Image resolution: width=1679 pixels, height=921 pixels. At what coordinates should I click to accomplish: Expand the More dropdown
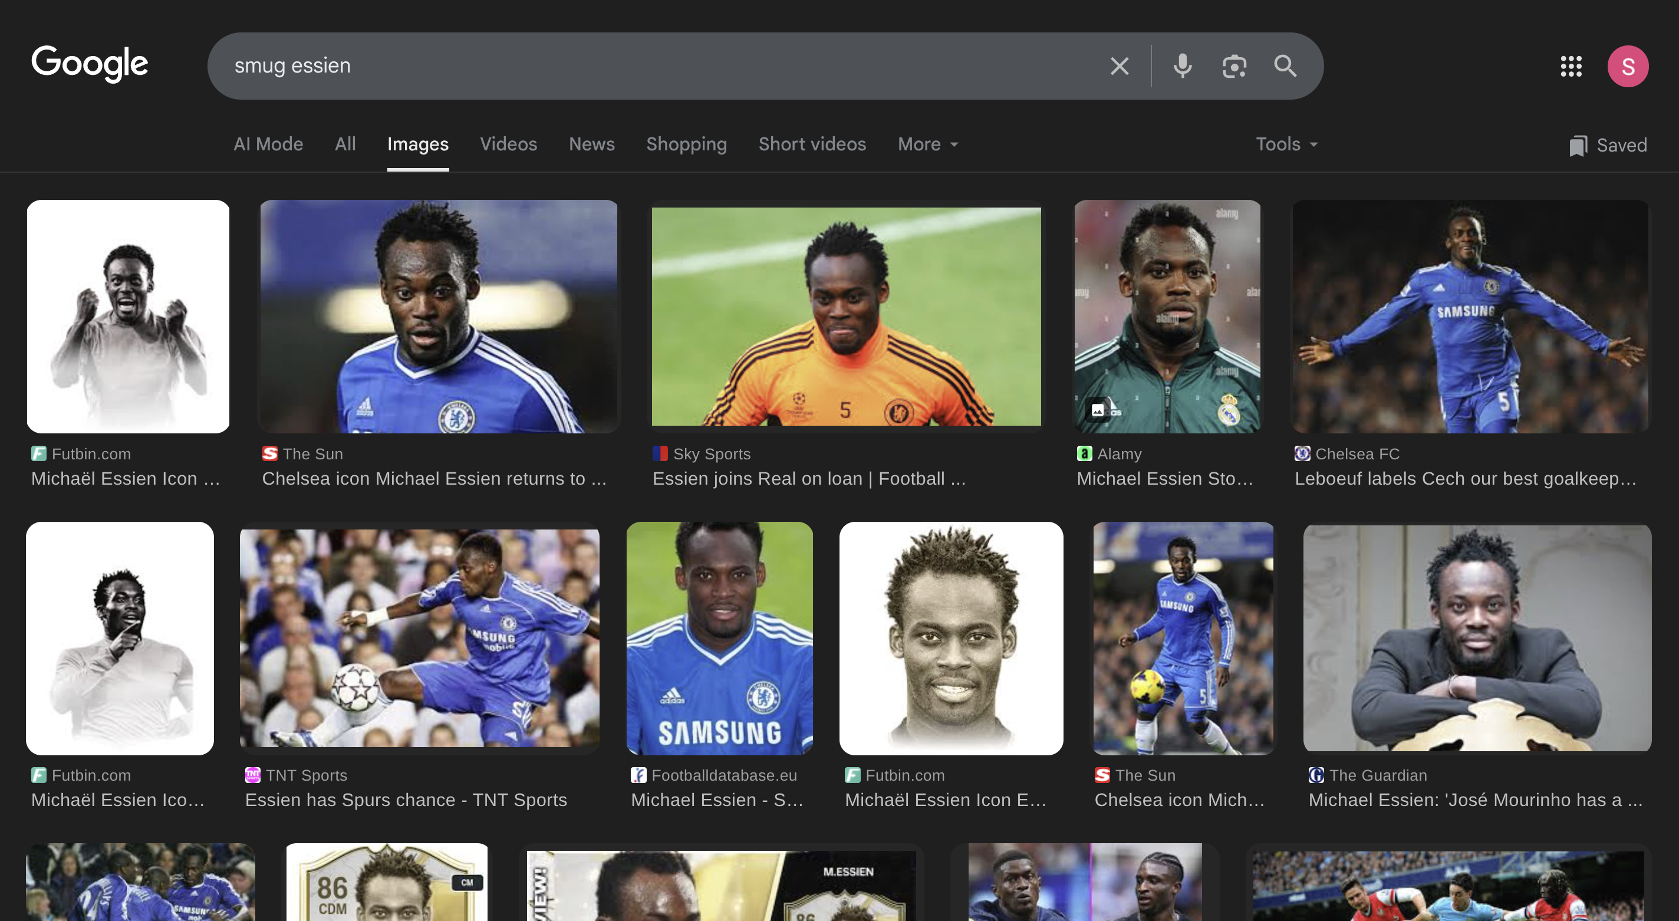[x=927, y=144]
